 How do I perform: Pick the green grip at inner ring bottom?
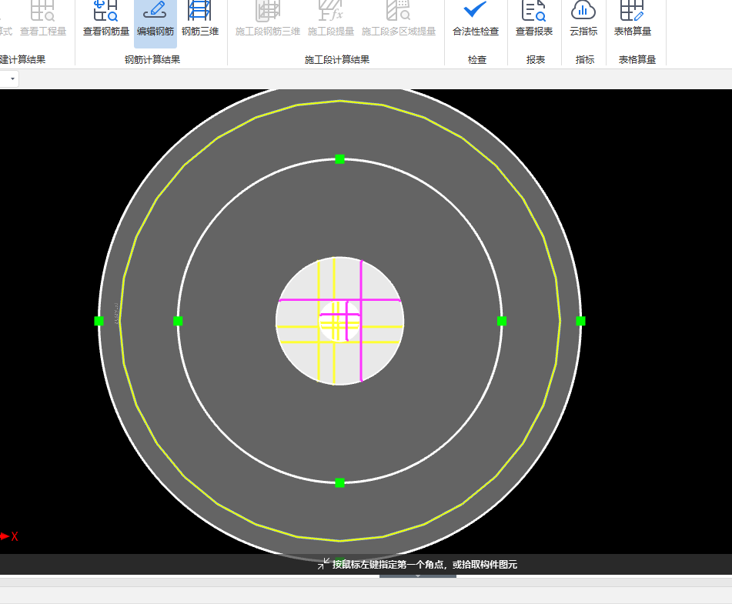tap(339, 482)
